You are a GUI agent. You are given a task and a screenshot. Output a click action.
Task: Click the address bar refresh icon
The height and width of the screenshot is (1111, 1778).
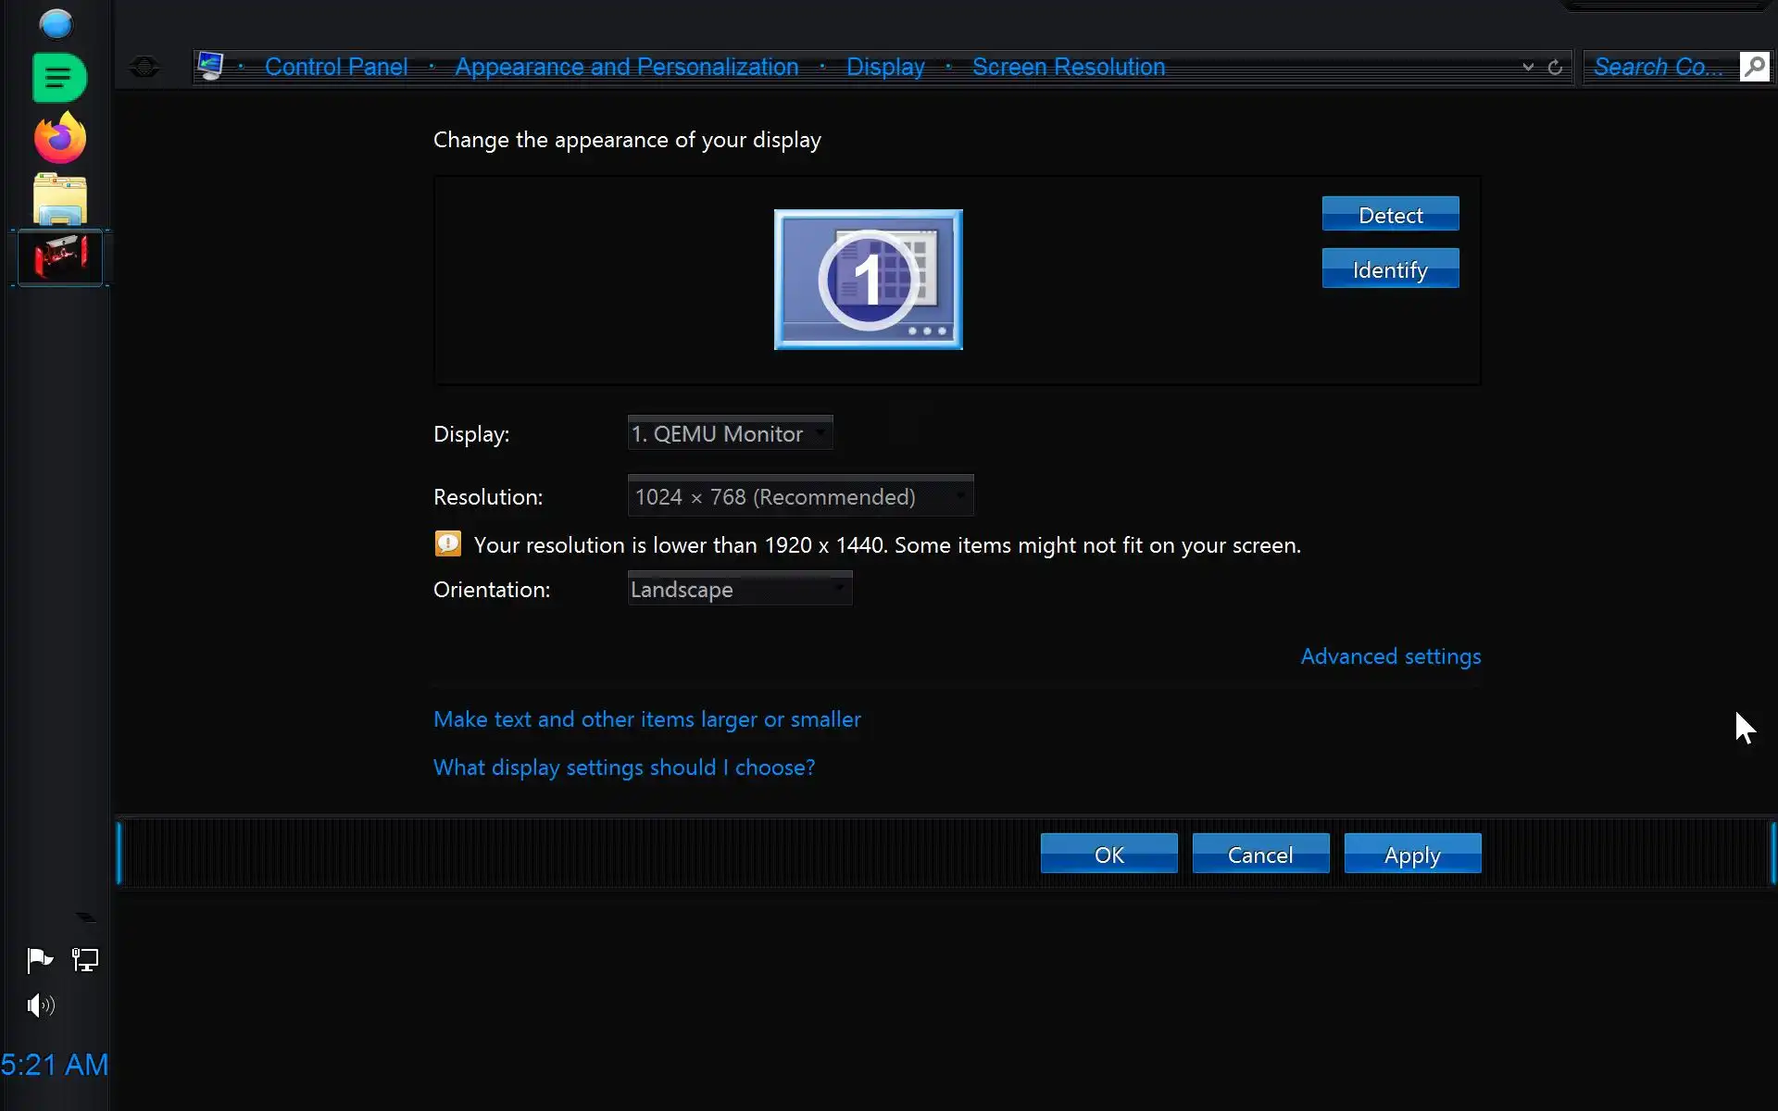click(1555, 68)
